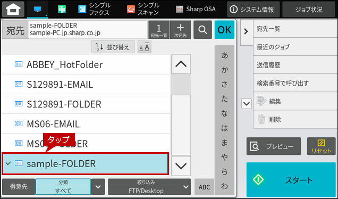Toggle the 得意先 frequent-use filter
The width and height of the screenshot is (338, 199).
click(x=19, y=187)
